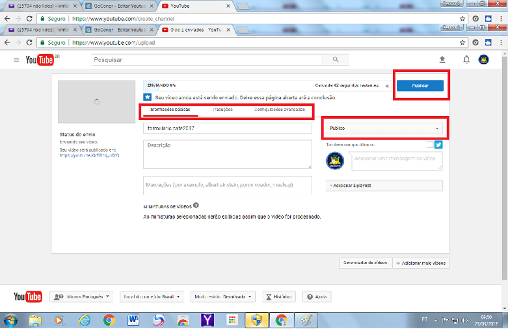Open the youtu.be video link
Viewport: 508px width, 329px height.
[x=89, y=156]
